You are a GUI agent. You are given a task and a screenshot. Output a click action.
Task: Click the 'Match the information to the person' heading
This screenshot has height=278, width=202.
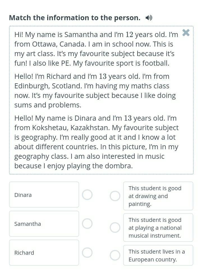coord(75,18)
